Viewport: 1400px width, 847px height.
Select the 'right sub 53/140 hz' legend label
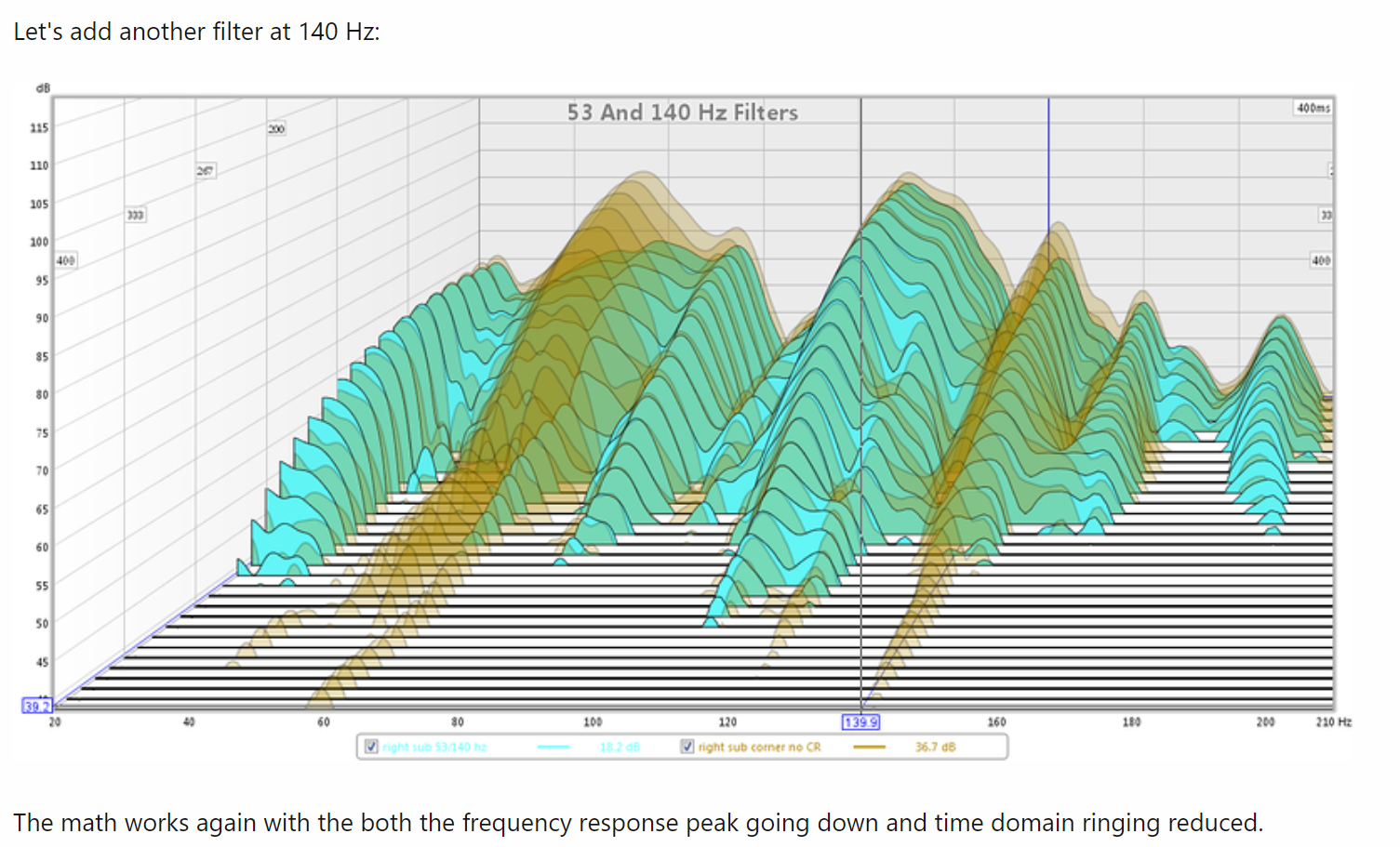click(434, 747)
